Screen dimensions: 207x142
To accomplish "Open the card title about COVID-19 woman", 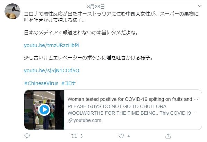I will 133,99.
